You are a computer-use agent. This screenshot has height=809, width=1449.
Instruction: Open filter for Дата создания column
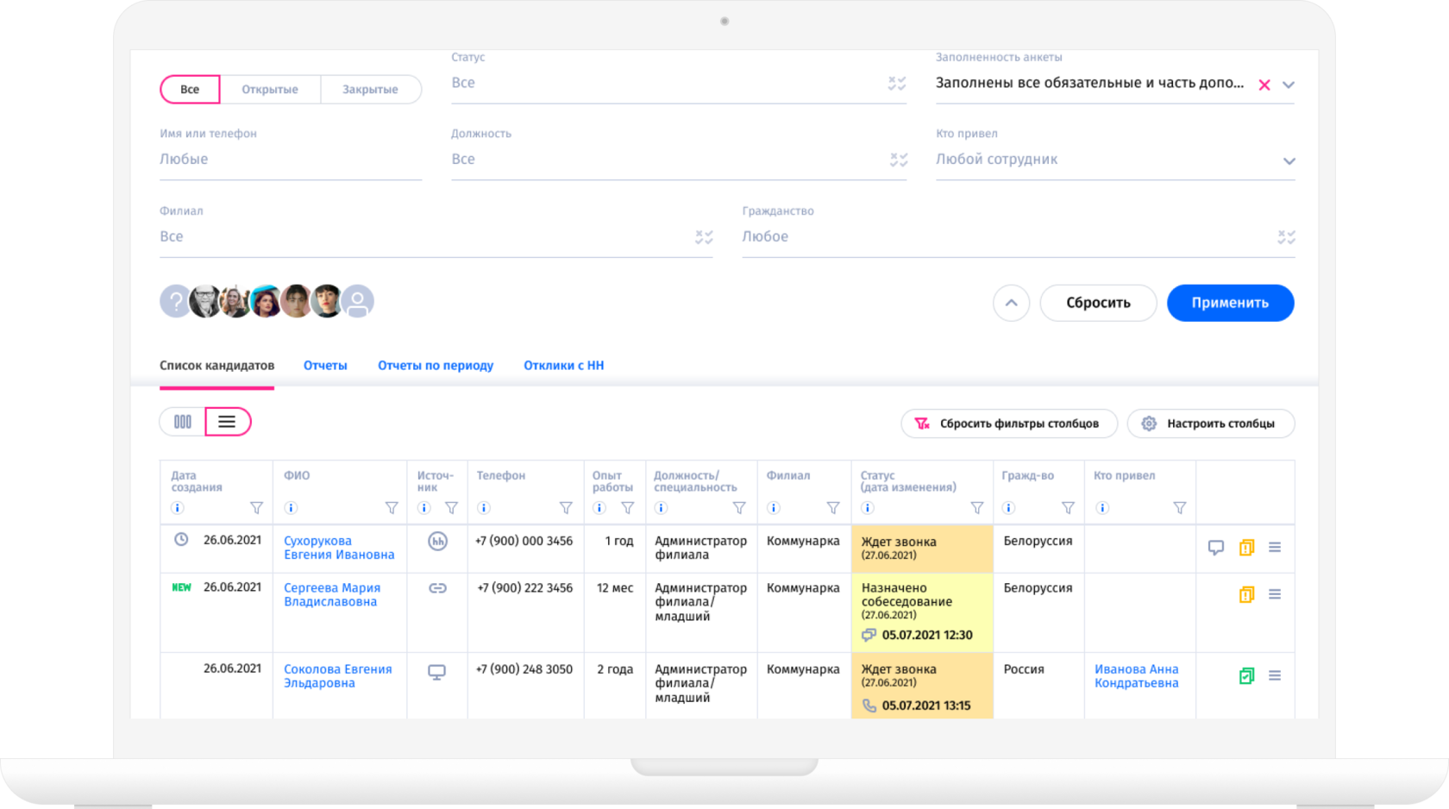pyautogui.click(x=256, y=508)
